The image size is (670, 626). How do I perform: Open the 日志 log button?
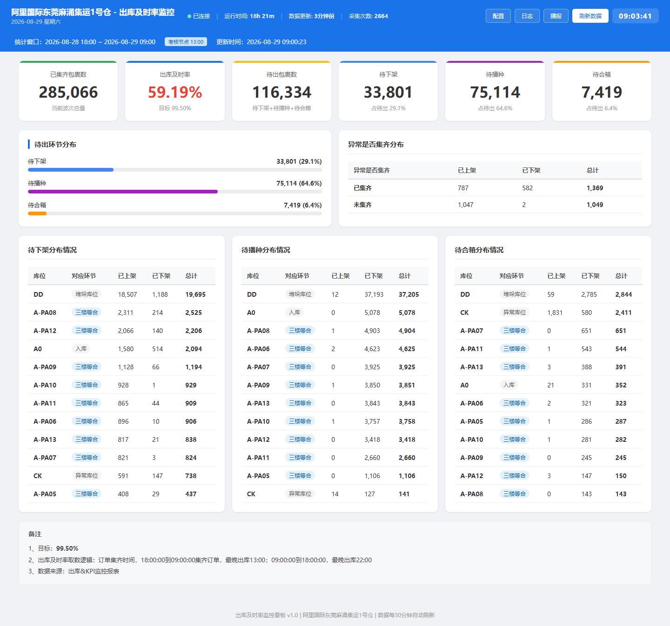click(527, 16)
